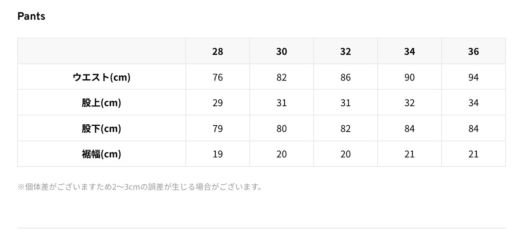The height and width of the screenshot is (241, 516).
Task: Click the 股下(cm) row label
Action: pos(102,128)
